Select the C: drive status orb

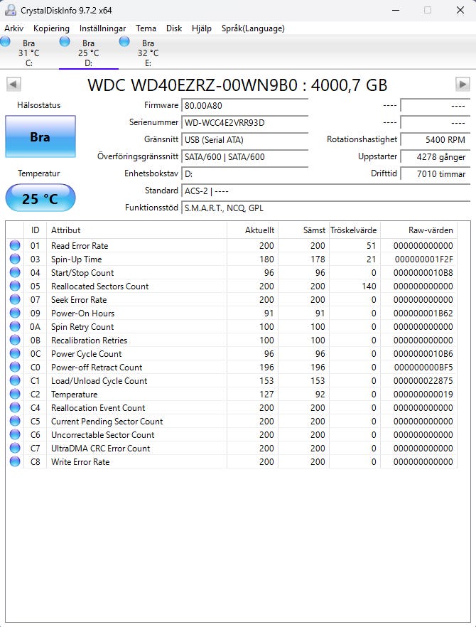[6, 43]
